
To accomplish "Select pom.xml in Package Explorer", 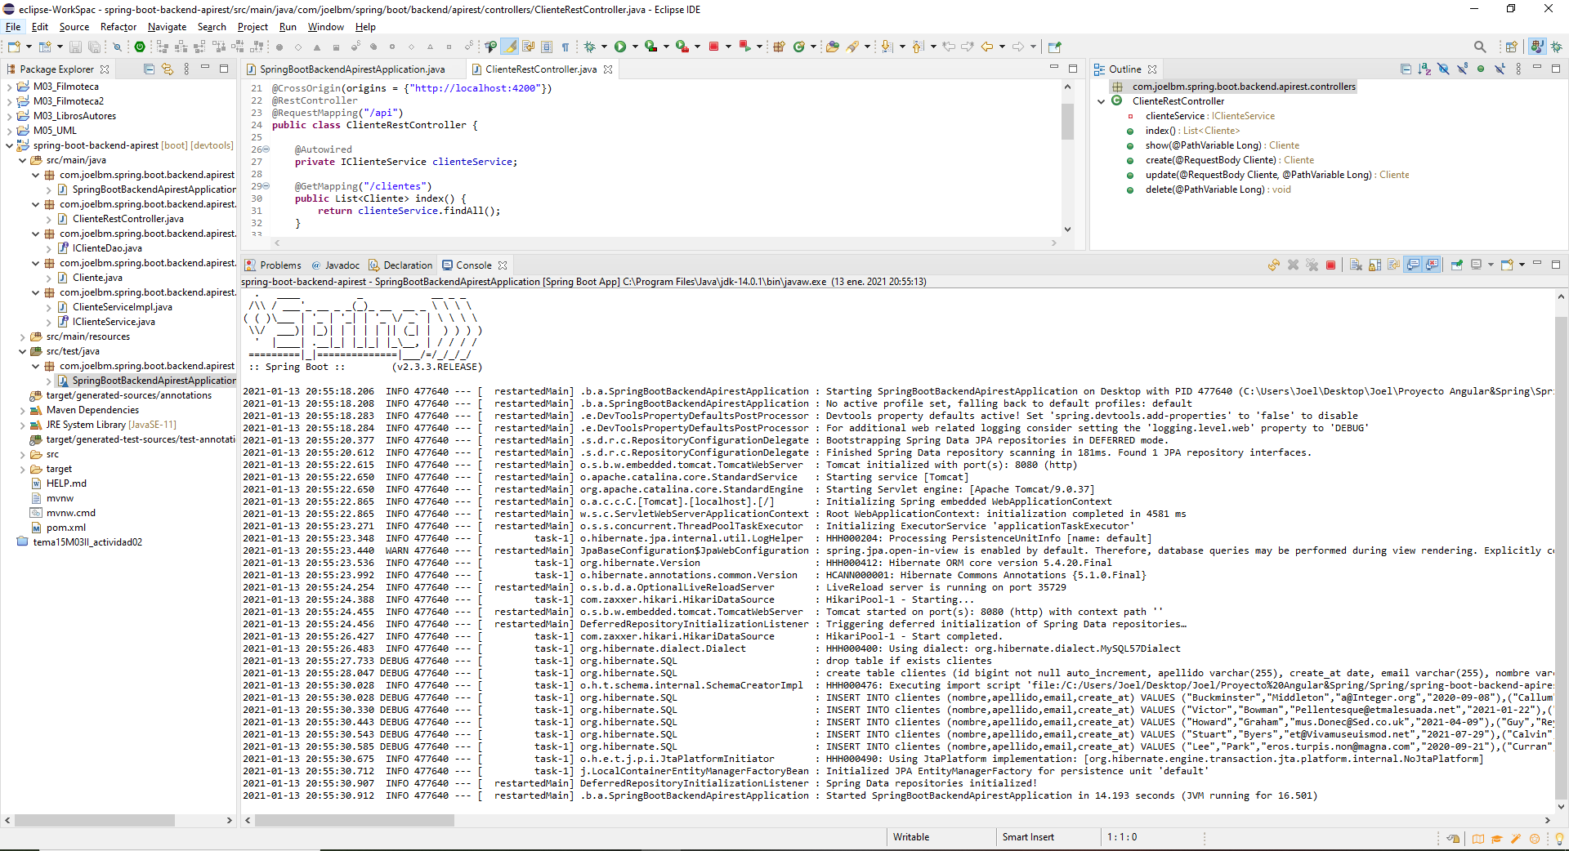I will pyautogui.click(x=66, y=528).
